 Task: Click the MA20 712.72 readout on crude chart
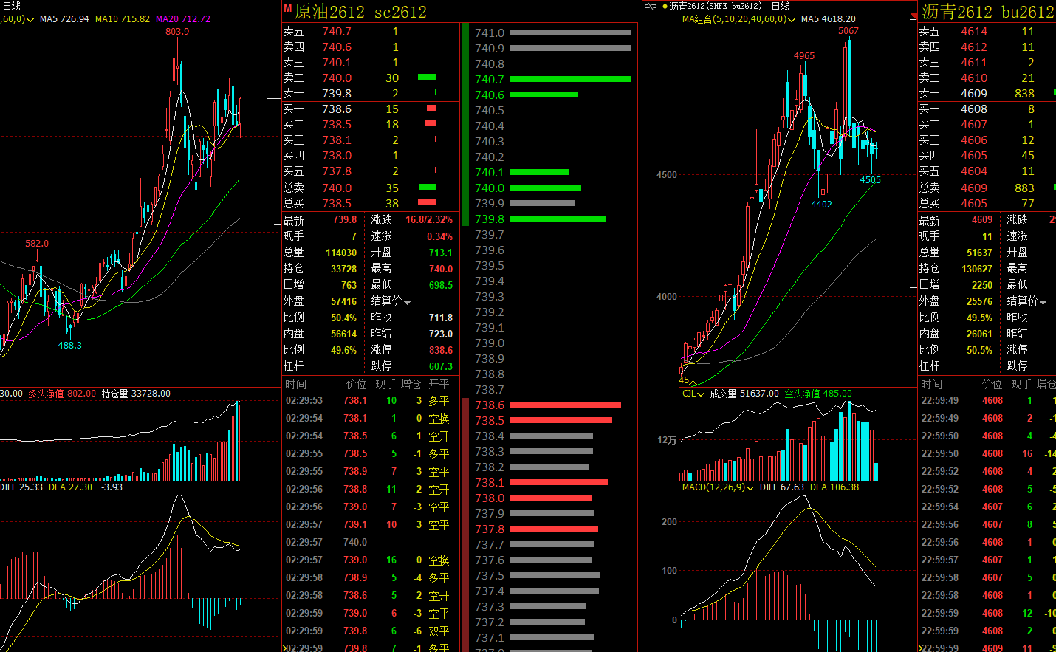coord(183,19)
